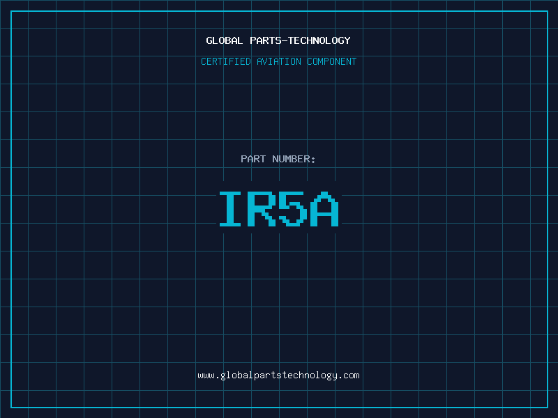Select the PART NUMBER: label

tap(278, 159)
